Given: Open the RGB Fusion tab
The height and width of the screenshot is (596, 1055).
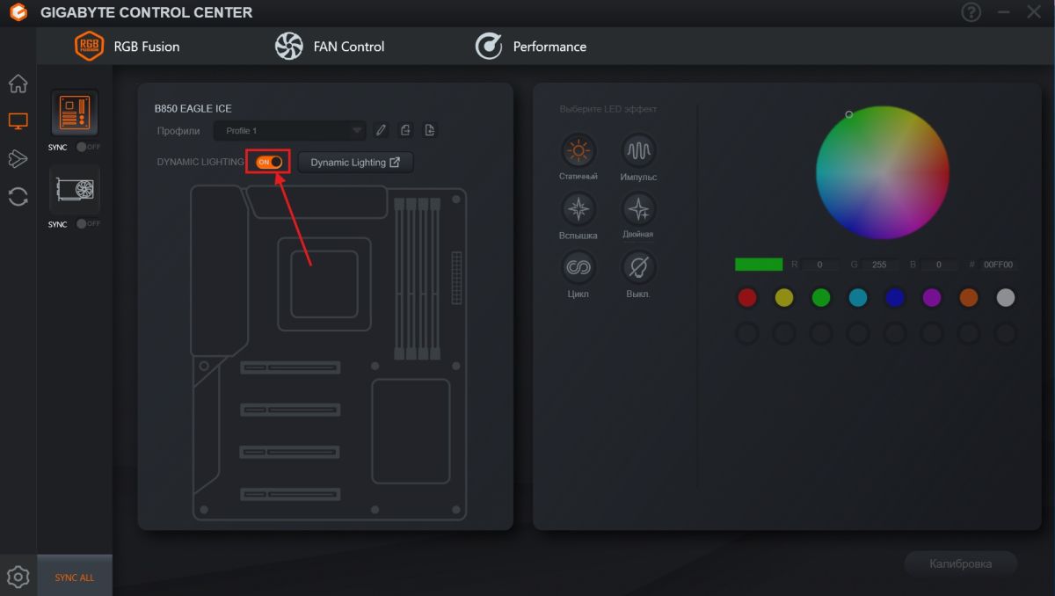Looking at the screenshot, I should coord(127,47).
